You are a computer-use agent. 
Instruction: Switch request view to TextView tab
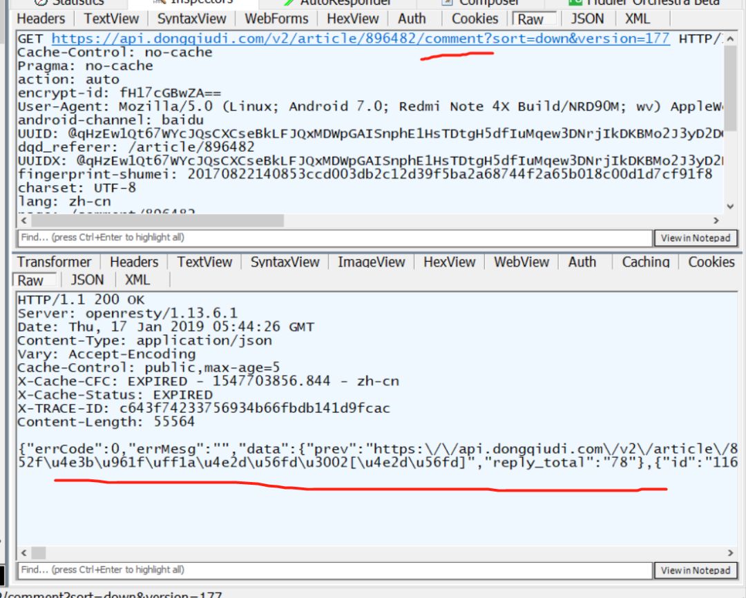[x=111, y=19]
